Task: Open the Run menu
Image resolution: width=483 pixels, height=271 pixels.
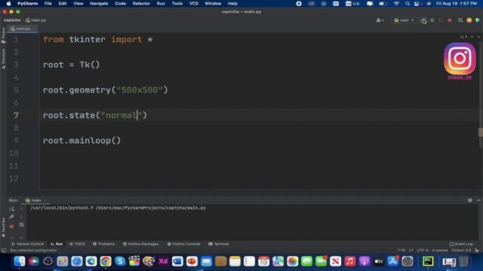Action: pos(161,3)
